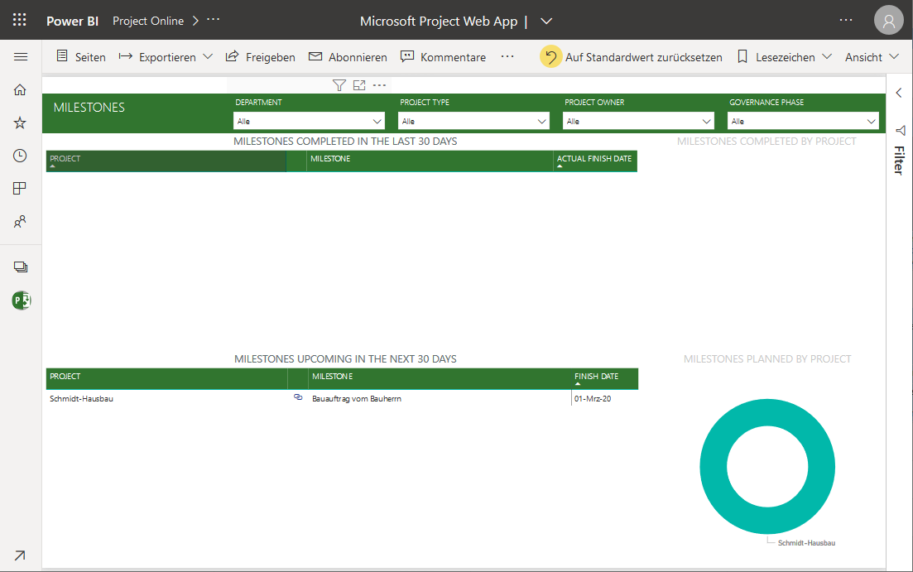This screenshot has width=913, height=572.
Task: Select the Schmidt-Hausbau project cell
Action: 81,398
